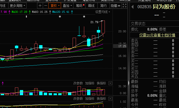This screenshot has width=179, height=108.
Task: Click the 换手 turnover label
Action: (x=134, y=95)
